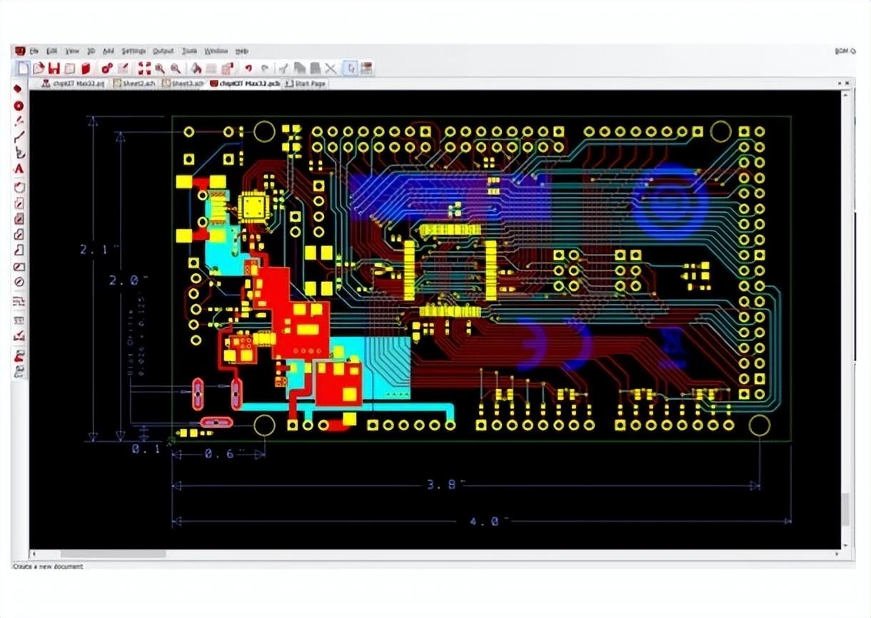Open the Window menu
This screenshot has width=871, height=618.
click(x=216, y=51)
